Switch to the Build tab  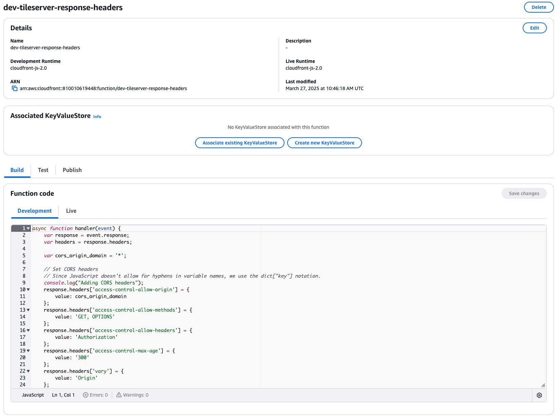17,170
